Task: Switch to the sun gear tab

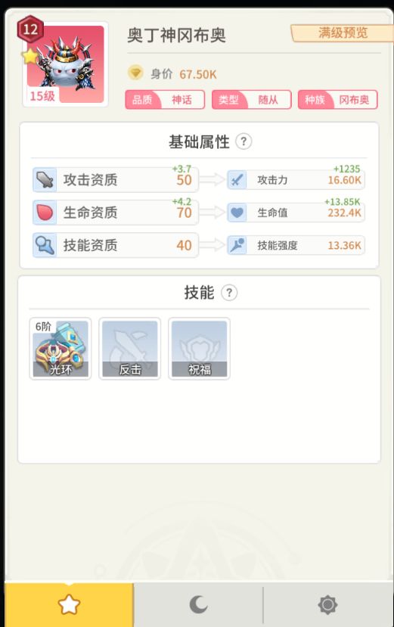Action: tap(327, 604)
